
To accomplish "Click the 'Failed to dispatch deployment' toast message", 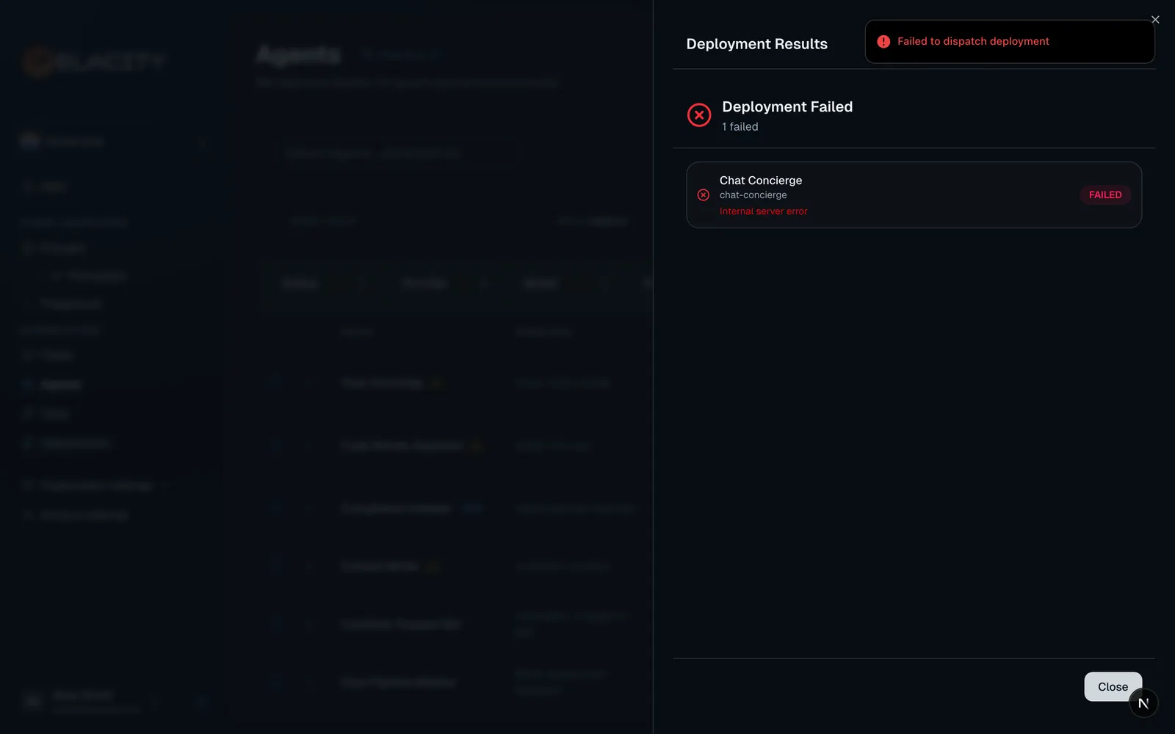I will (973, 41).
